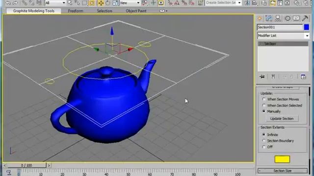Image resolution: width=314 pixels, height=176 pixels.
Task: Toggle the Keyboard Shortcut Override button
Action: [x=161, y=3]
